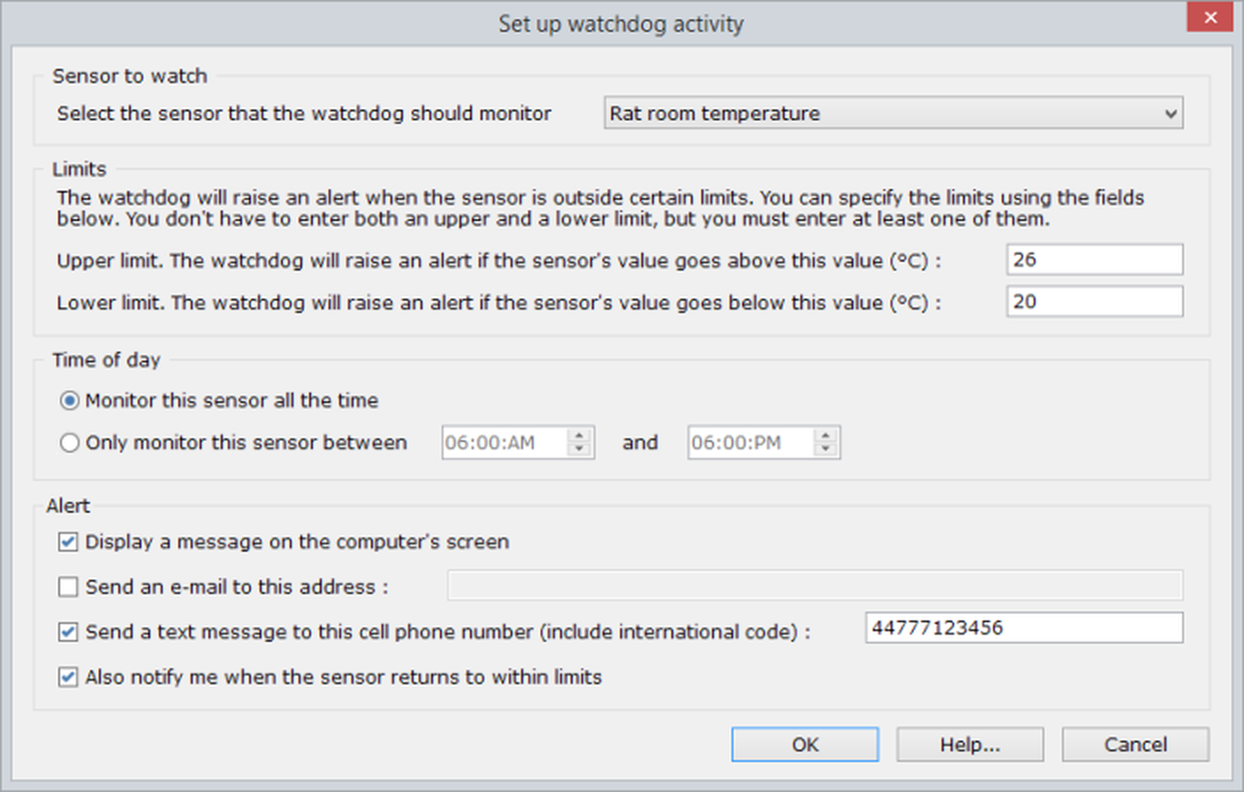Toggle Send a text message checkbox
The width and height of the screenshot is (1244, 792).
pyautogui.click(x=68, y=632)
